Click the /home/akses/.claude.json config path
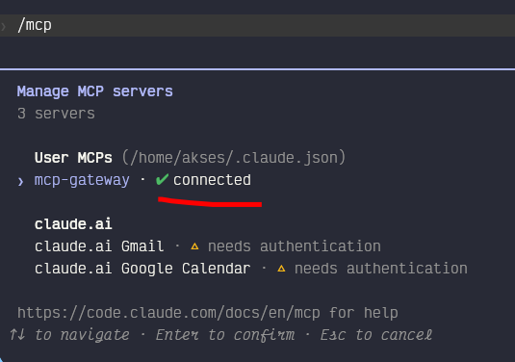 click(x=234, y=157)
